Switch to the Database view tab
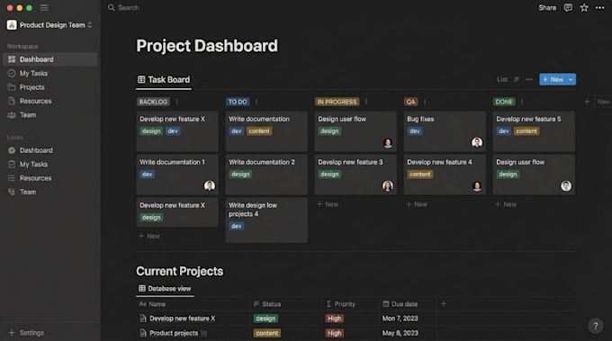This screenshot has height=341, width=612. pos(165,289)
